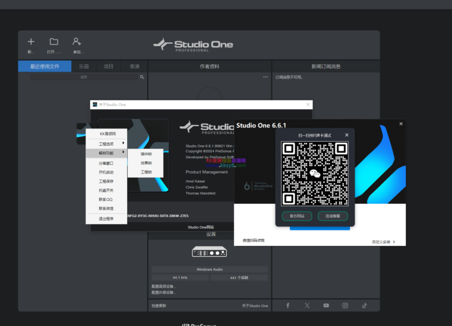Screen dimensions: 452x326
Task: Click the 微信扫码点我 link
Action: (x=254, y=240)
